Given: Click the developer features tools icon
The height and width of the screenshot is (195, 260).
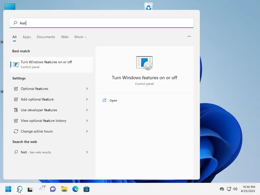Looking at the screenshot, I should 16,110.
